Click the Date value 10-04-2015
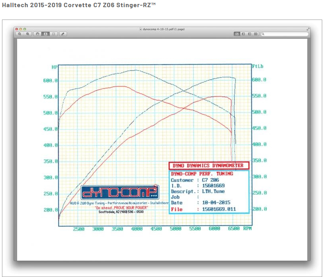323x277 pixels. point(216,202)
